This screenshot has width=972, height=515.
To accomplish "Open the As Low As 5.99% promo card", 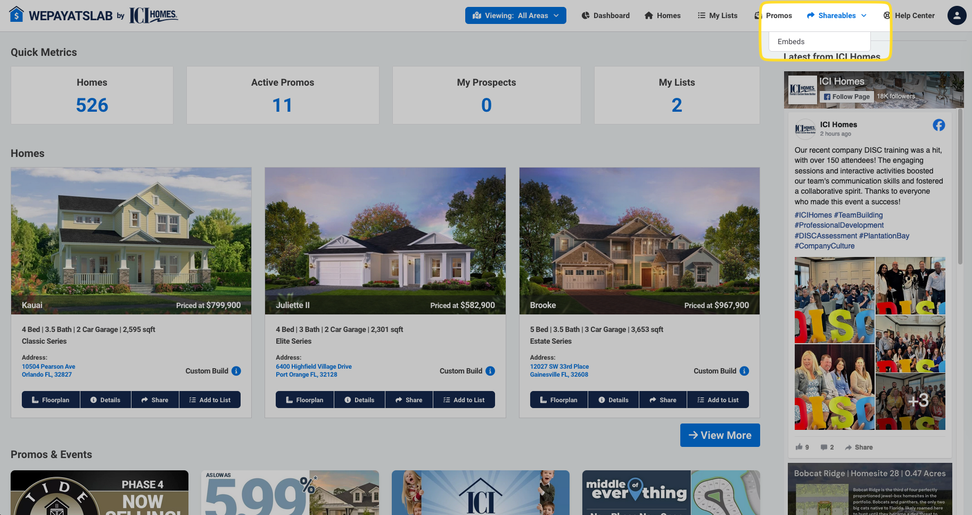I will pyautogui.click(x=290, y=493).
